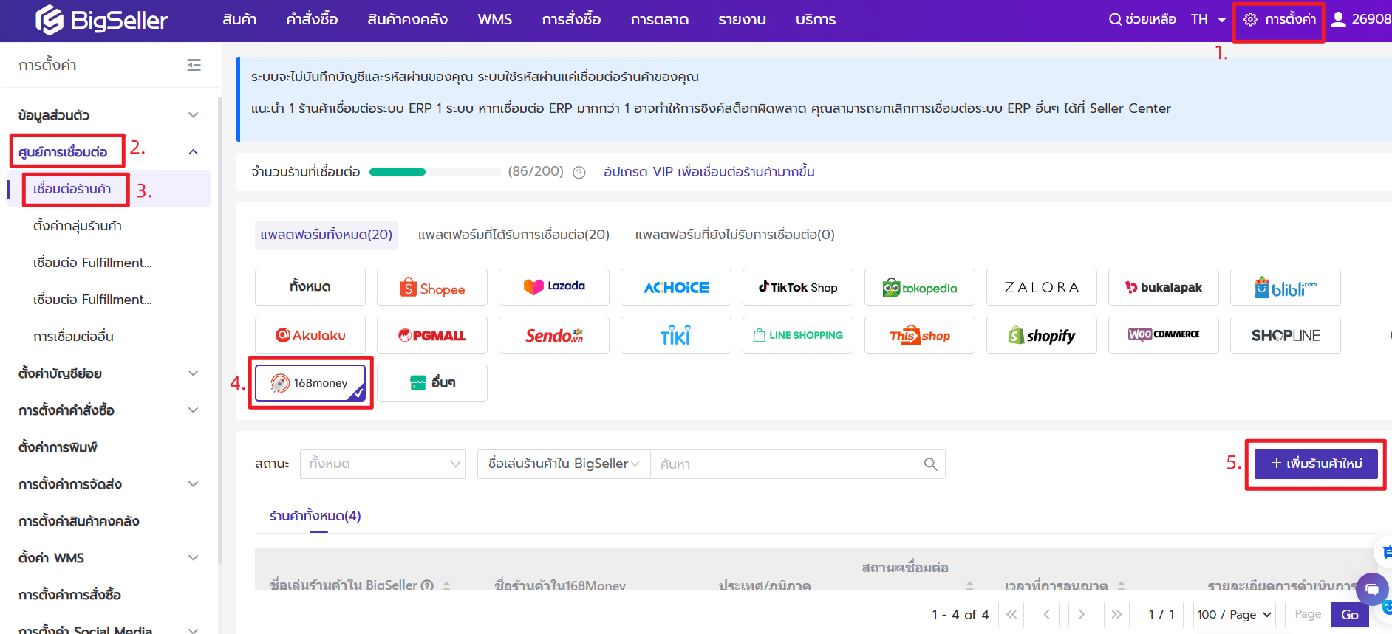Click the อัปเกรด VIP upgrade link
Viewport: 1392px width, 634px height.
pyautogui.click(x=709, y=172)
